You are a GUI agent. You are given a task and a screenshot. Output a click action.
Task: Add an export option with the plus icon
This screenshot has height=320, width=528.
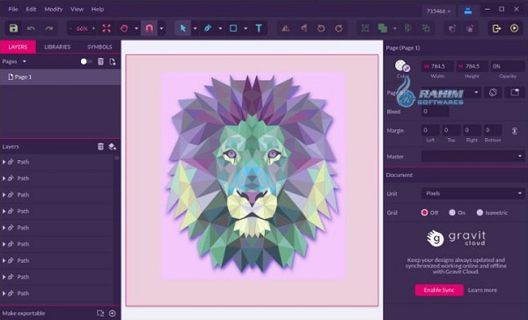click(113, 313)
